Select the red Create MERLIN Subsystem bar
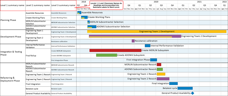 click(115, 51)
